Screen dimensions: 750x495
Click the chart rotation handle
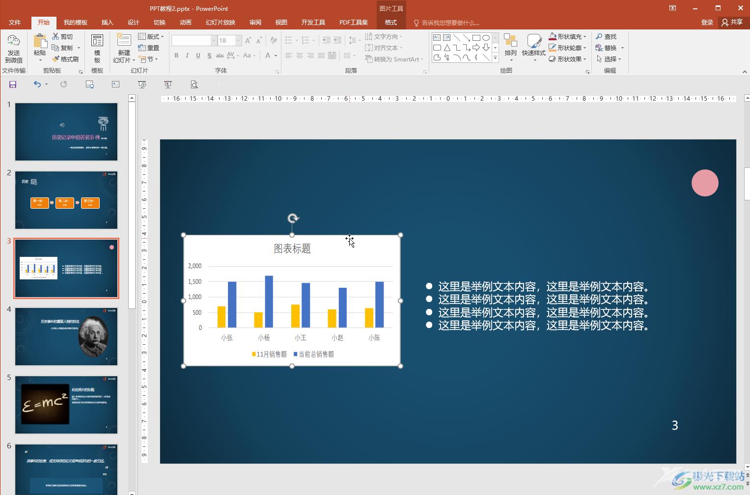pos(293,219)
